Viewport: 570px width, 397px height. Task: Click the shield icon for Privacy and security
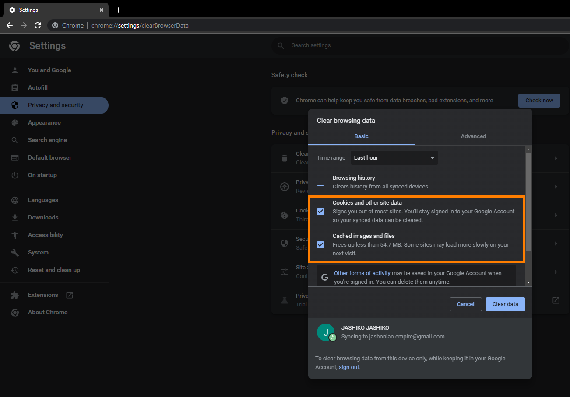point(15,105)
